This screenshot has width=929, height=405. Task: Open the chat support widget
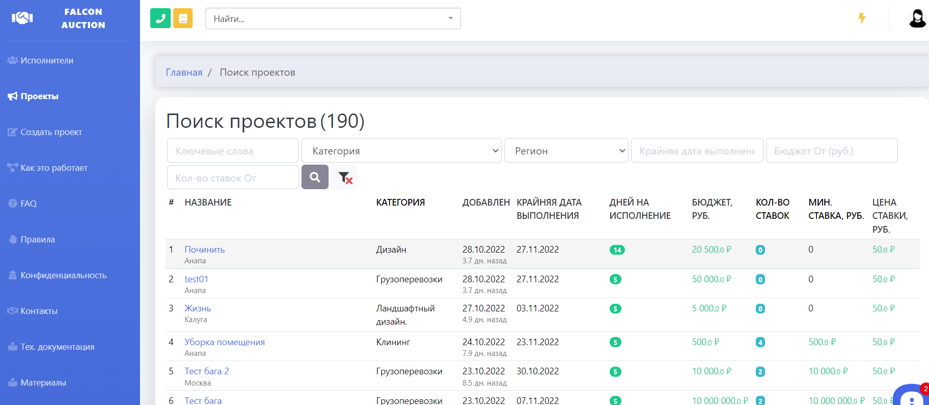point(911,398)
